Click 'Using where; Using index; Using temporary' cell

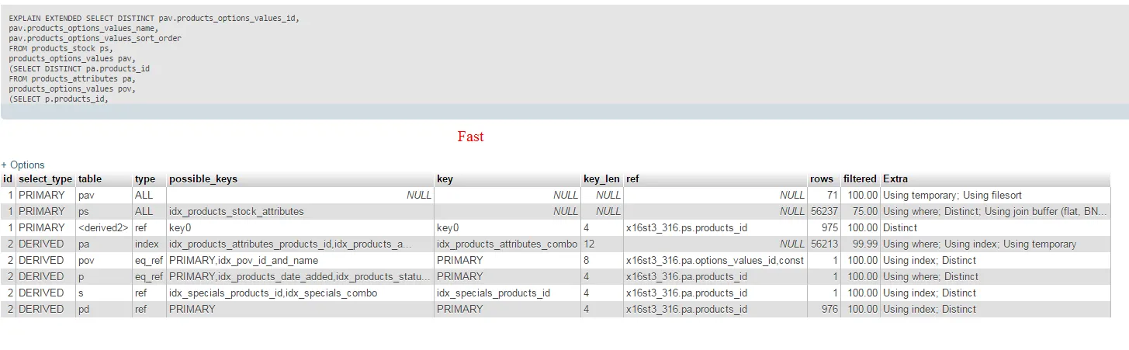[x=979, y=244]
